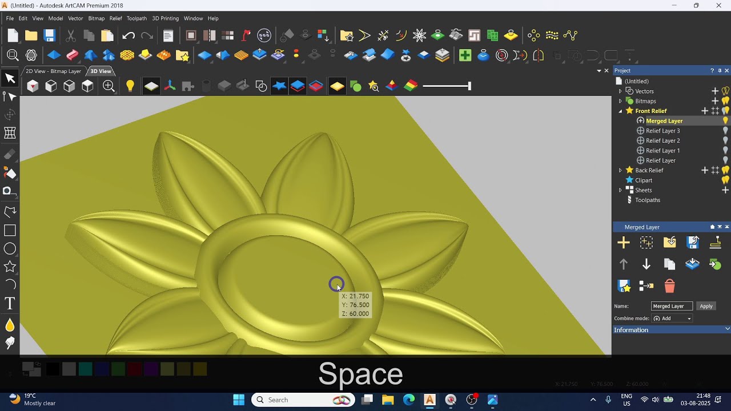Open the Notes page icon
The height and width of the screenshot is (411, 731).
168,35
